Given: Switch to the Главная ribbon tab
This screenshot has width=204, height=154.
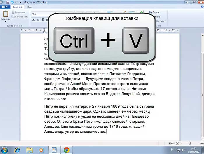Looking at the screenshot, I should (x=17, y=7).
